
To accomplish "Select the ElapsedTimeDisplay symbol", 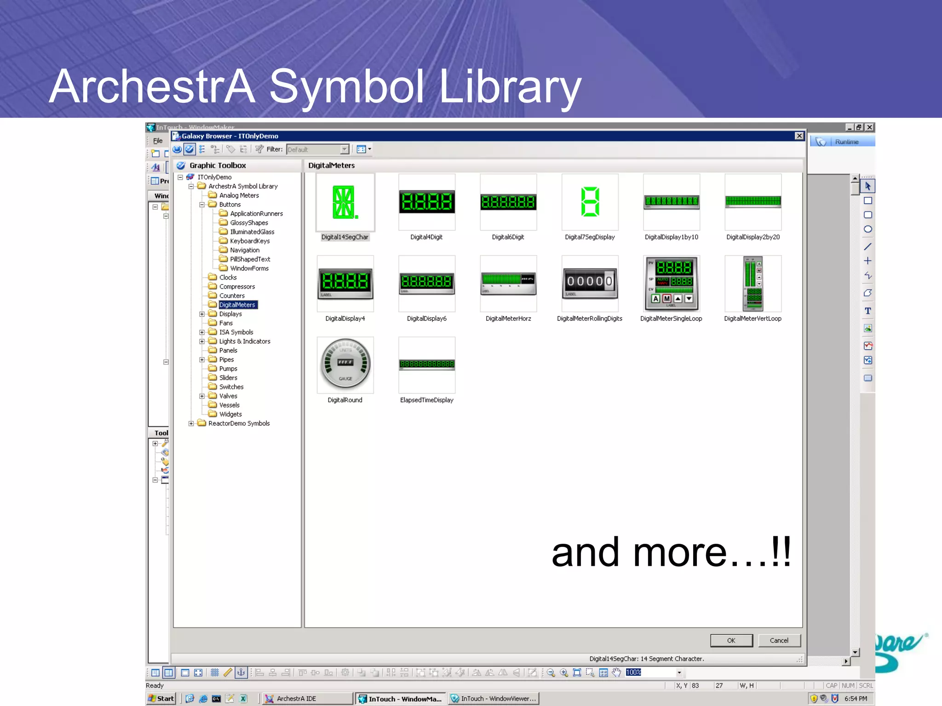I will [426, 370].
